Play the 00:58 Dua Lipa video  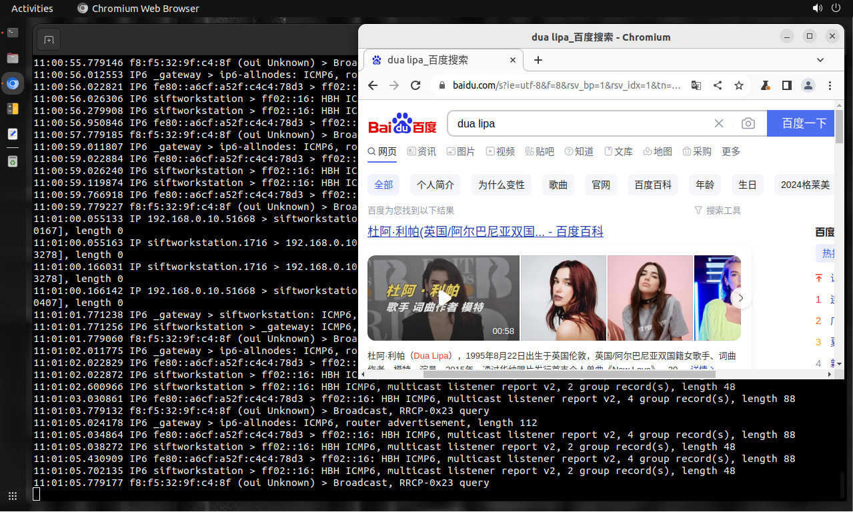click(x=444, y=298)
